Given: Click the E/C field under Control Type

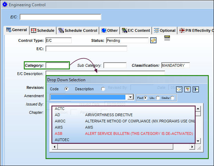Looking at the screenshot, I should (86, 49).
